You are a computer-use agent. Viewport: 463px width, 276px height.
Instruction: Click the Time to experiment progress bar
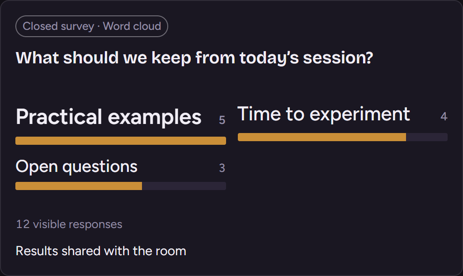343,137
